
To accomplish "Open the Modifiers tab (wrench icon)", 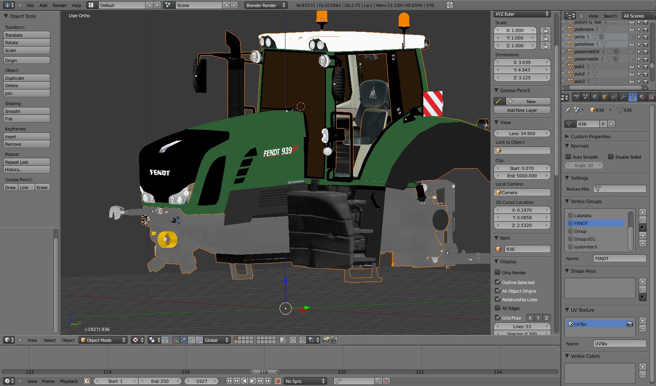I will [623, 97].
